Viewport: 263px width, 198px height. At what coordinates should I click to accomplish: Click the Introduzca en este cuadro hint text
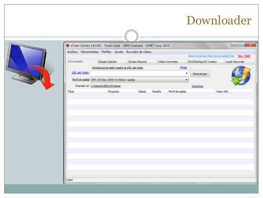pos(117,68)
